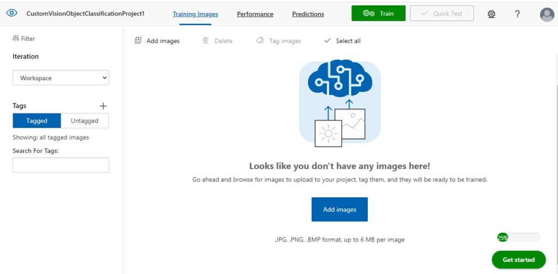
Task: Click Add images in the toolbar
Action: click(x=157, y=41)
